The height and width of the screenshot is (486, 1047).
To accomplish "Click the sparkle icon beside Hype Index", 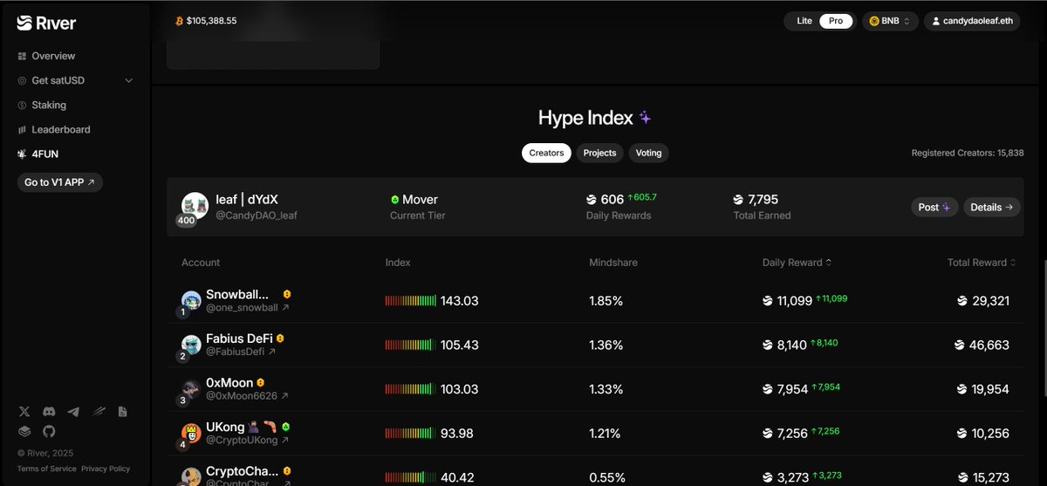I will click(x=645, y=117).
